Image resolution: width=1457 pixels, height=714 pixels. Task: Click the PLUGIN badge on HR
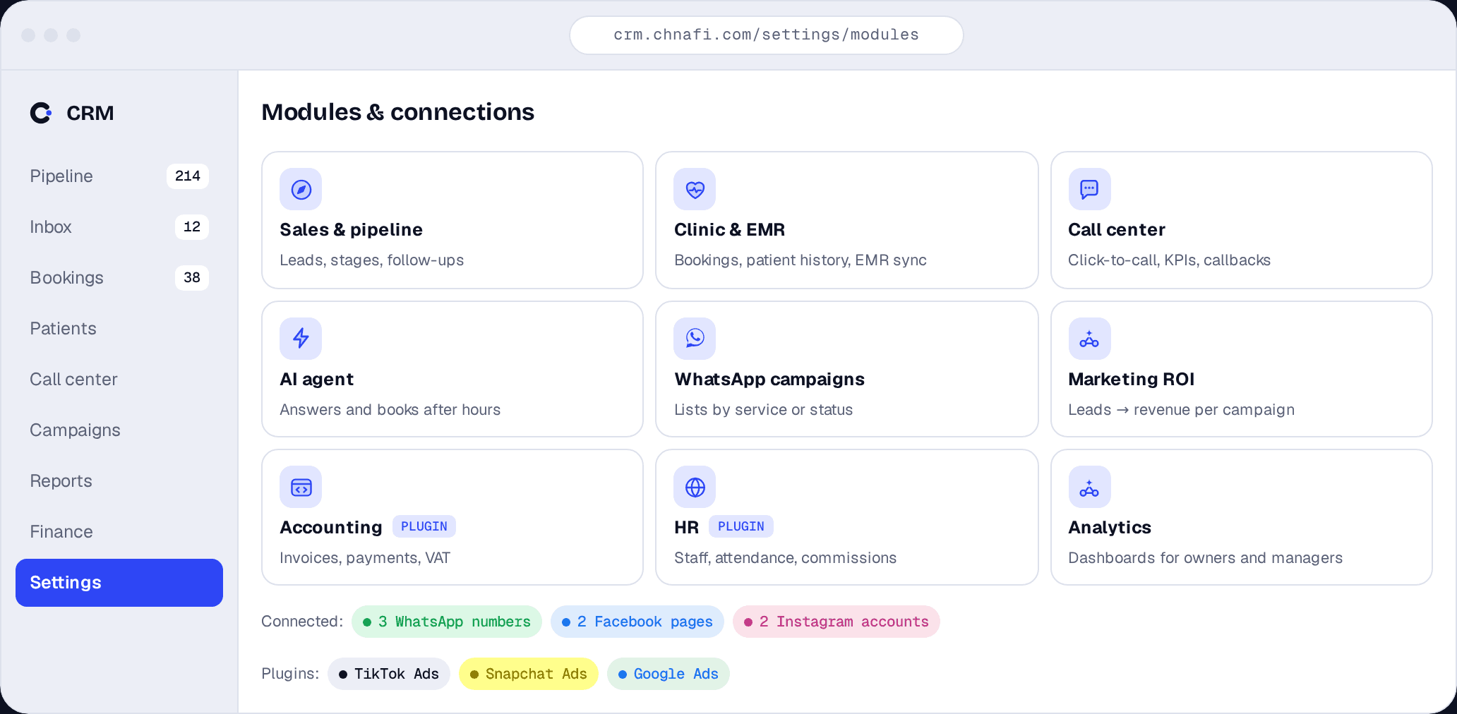tap(741, 526)
